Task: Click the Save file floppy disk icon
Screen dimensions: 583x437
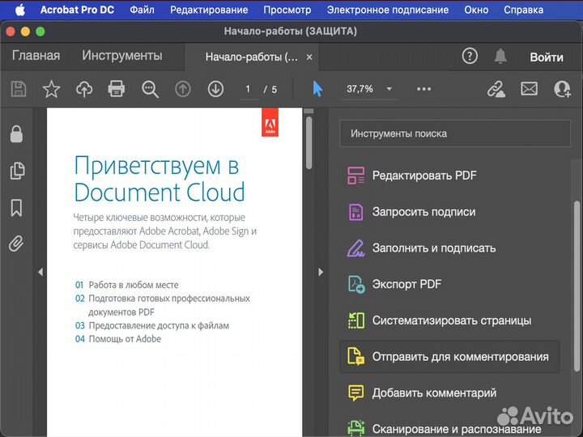Action: point(18,89)
